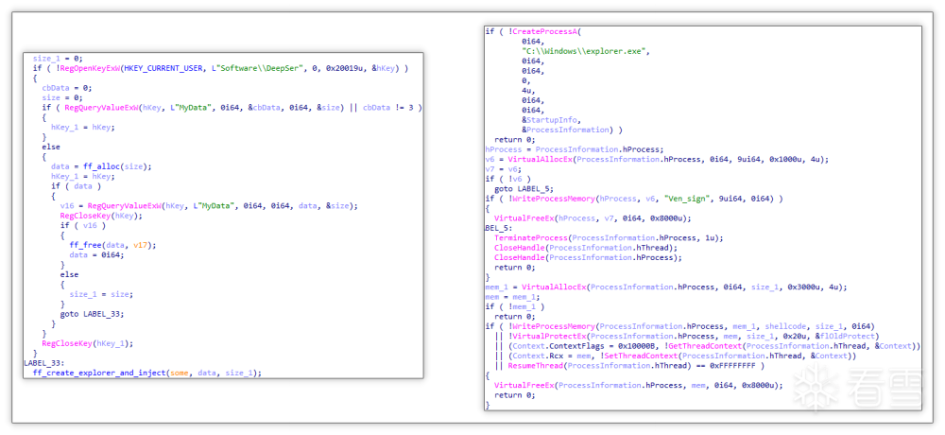Image resolution: width=945 pixels, height=435 pixels.
Task: Click the 'cbData = 0;' assignment
Action: click(66, 88)
